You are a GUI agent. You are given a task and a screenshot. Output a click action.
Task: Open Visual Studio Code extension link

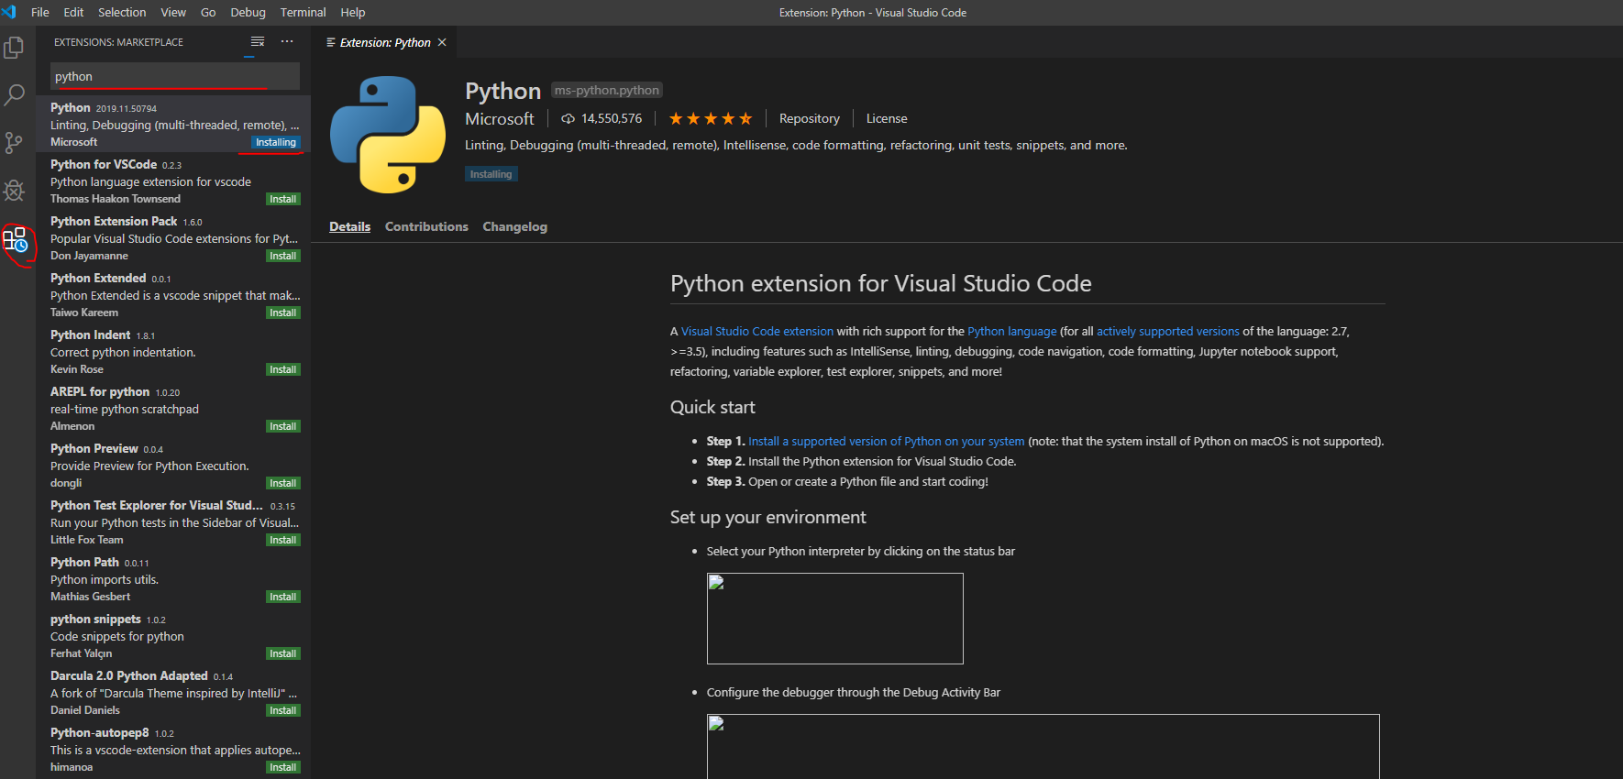point(757,331)
